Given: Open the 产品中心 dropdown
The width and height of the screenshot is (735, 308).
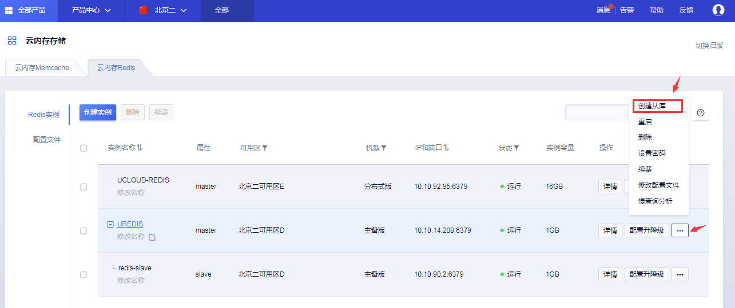Looking at the screenshot, I should coord(91,10).
